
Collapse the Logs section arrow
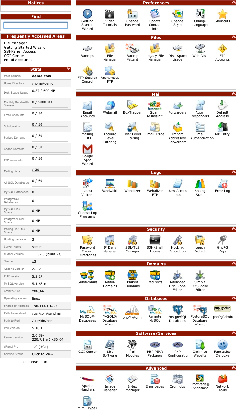tap(233, 172)
